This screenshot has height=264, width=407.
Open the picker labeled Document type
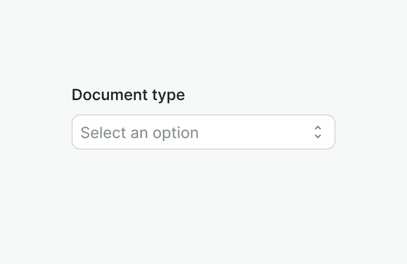pyautogui.click(x=203, y=132)
